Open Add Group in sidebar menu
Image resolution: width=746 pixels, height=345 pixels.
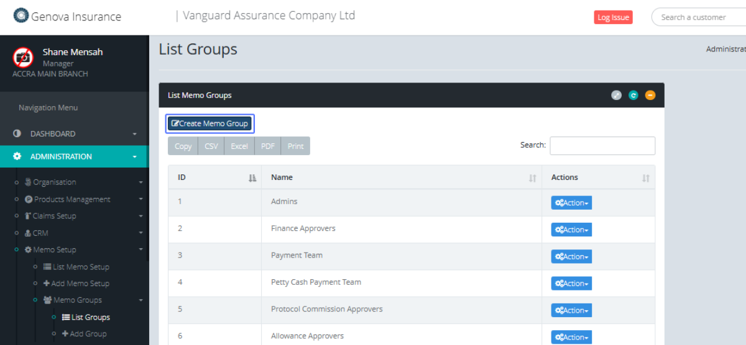click(88, 334)
